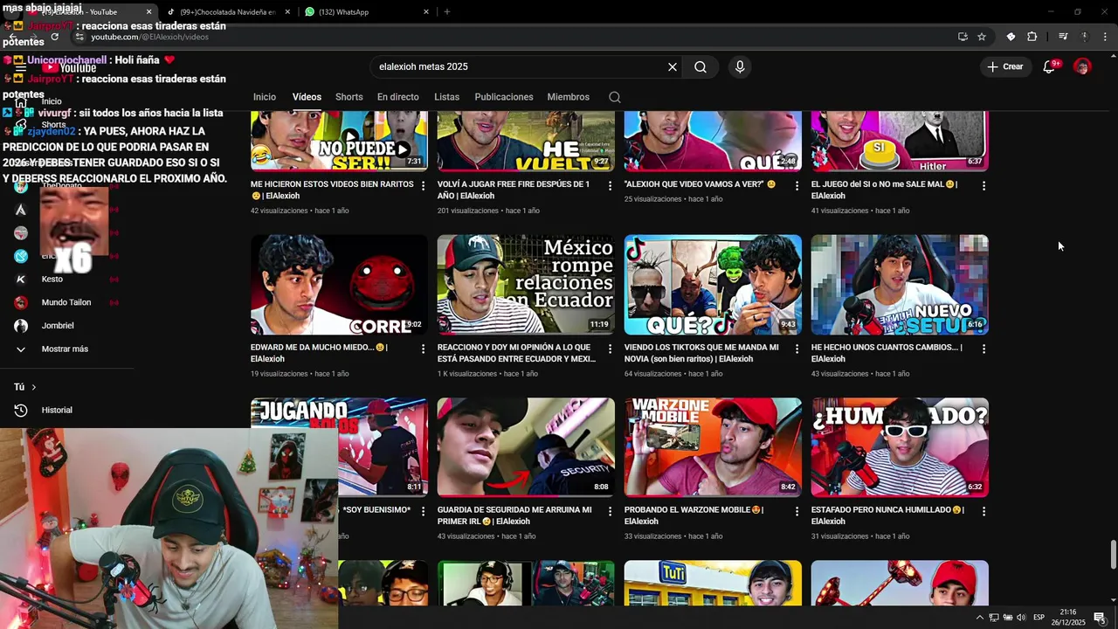Click the Crear button
The image size is (1118, 629).
click(1005, 67)
